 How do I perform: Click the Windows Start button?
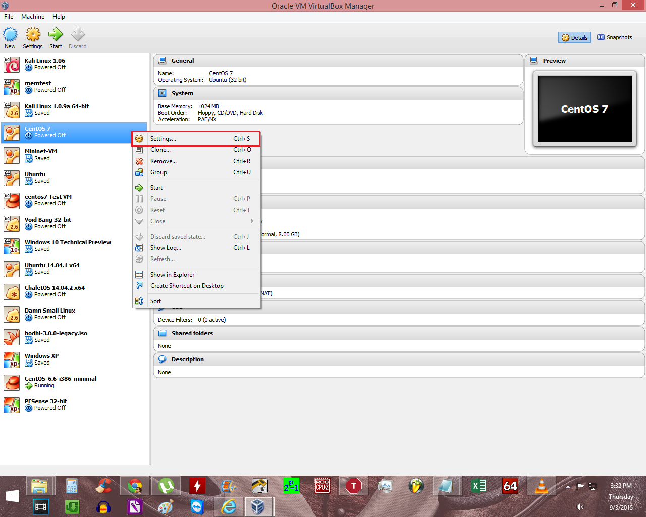coord(13,496)
